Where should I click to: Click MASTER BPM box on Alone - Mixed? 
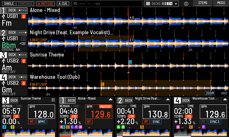(99, 112)
